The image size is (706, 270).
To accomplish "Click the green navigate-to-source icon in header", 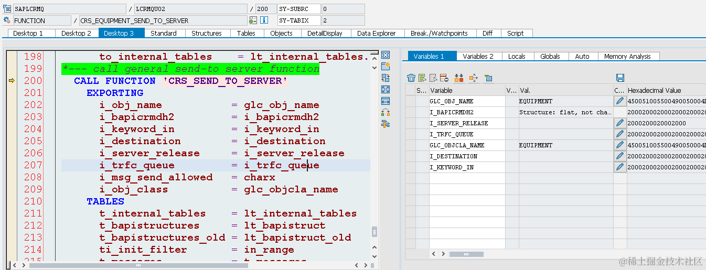I will point(253,20).
